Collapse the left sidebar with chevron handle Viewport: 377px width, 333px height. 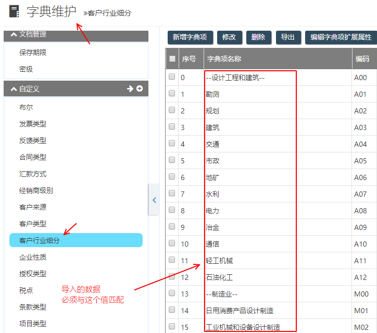(x=154, y=200)
